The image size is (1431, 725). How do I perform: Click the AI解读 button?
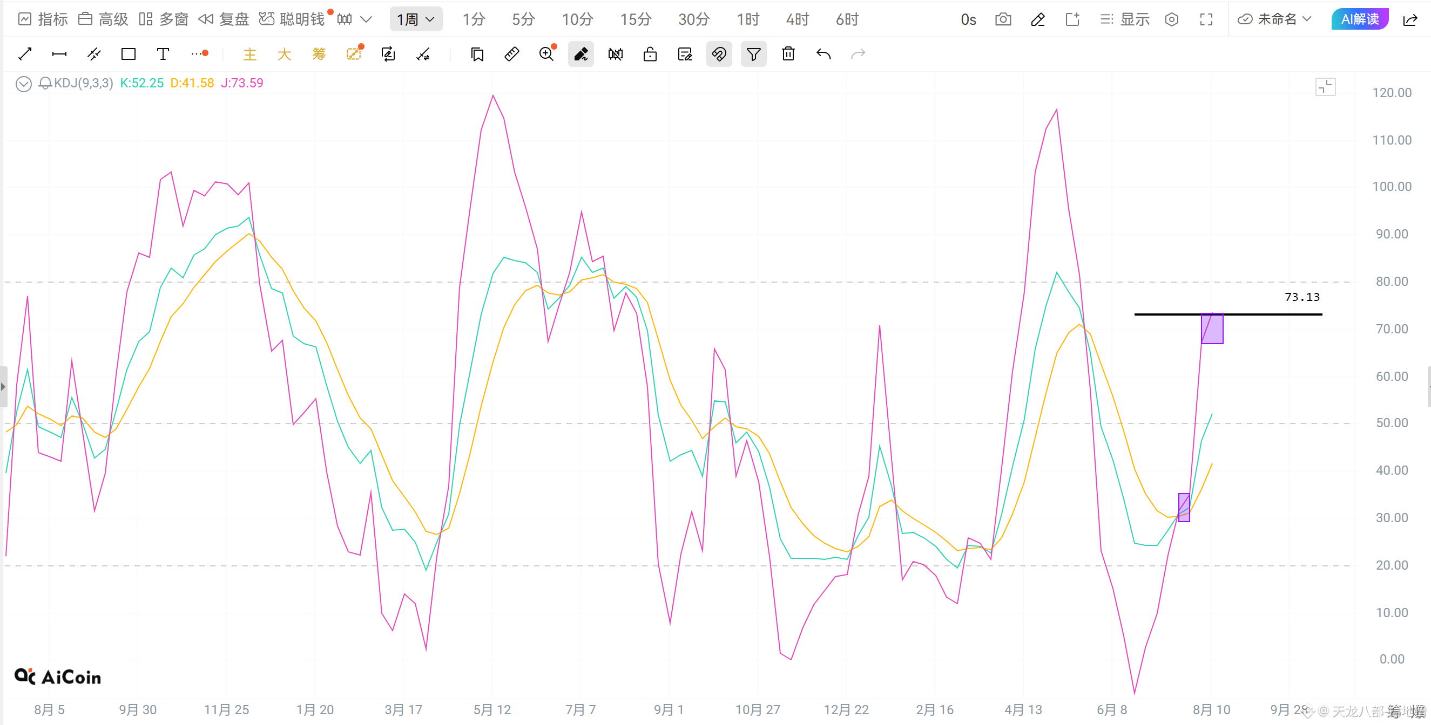tap(1359, 19)
